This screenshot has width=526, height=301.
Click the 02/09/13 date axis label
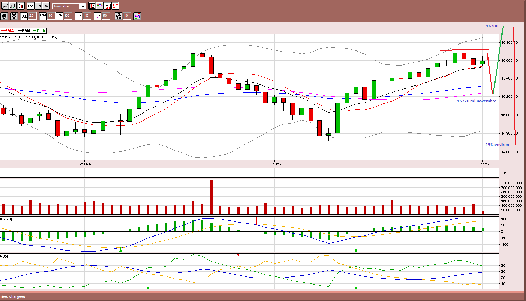[x=85, y=164]
